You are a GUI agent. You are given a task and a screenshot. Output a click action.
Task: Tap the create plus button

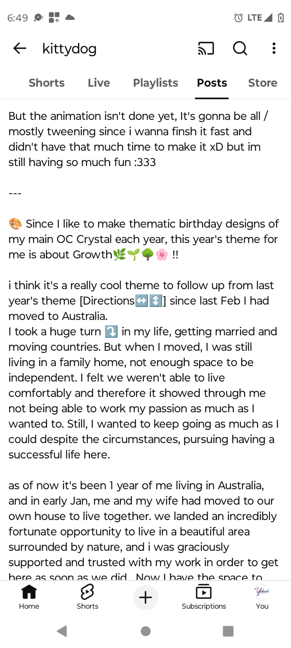145,597
